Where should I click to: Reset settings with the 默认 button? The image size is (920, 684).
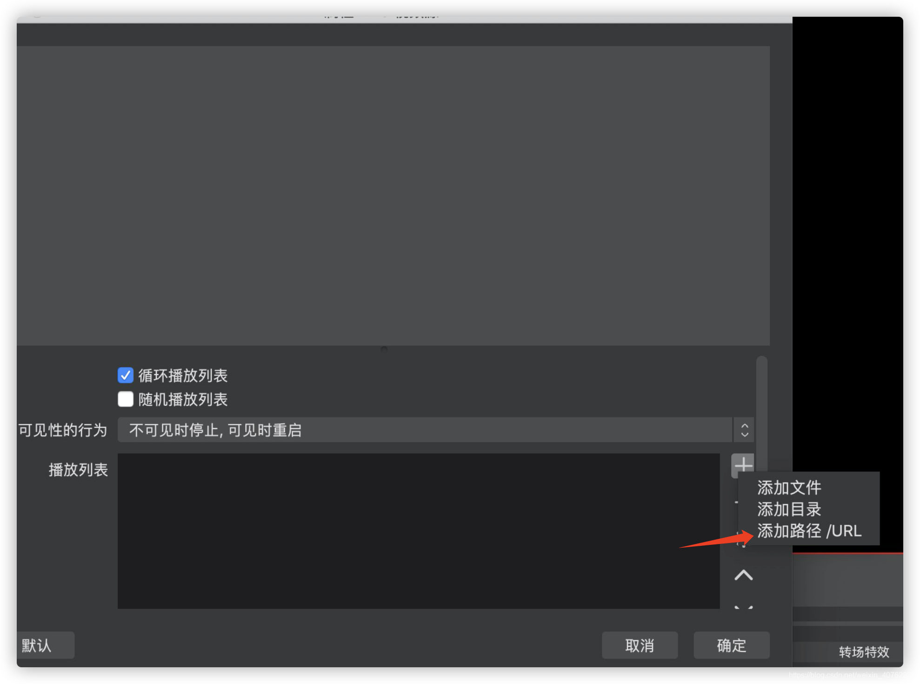click(45, 645)
